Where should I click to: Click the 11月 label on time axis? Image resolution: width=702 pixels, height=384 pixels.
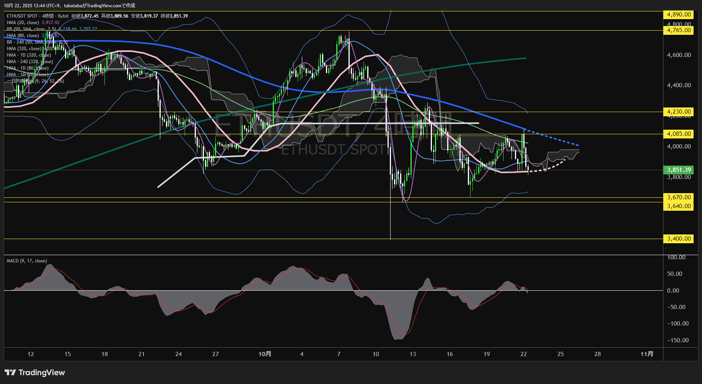click(x=647, y=354)
